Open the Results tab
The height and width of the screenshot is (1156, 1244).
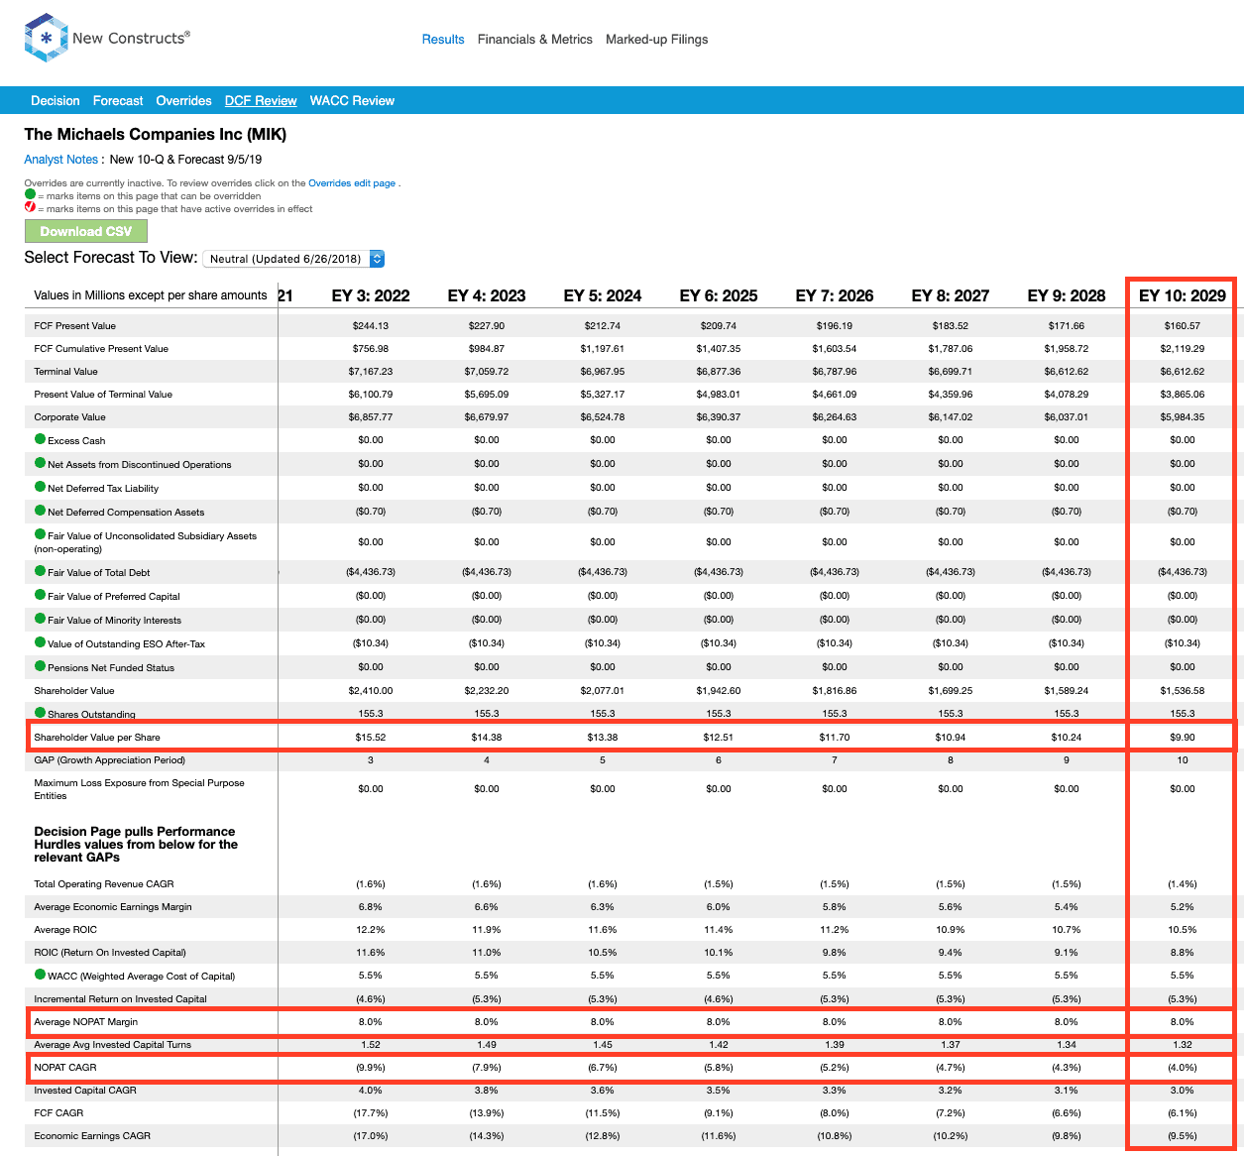pos(443,40)
